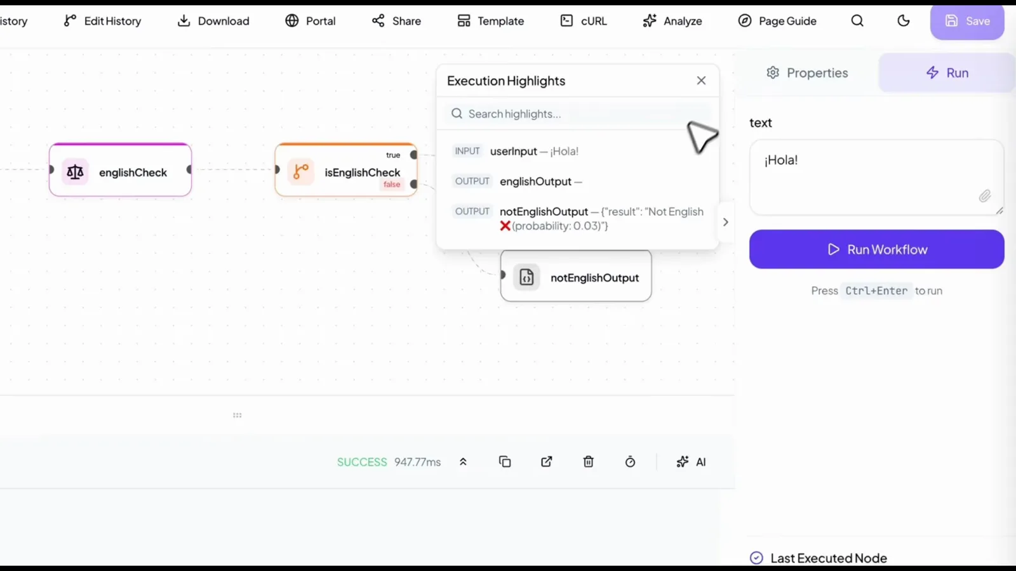Image resolution: width=1016 pixels, height=571 pixels.
Task: Click the Run Workflow button
Action: 876,249
